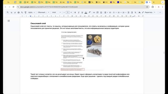The height and width of the screenshot is (94, 168).
Task: Click the docs.google.com address bar URL
Action: click(49, 7)
